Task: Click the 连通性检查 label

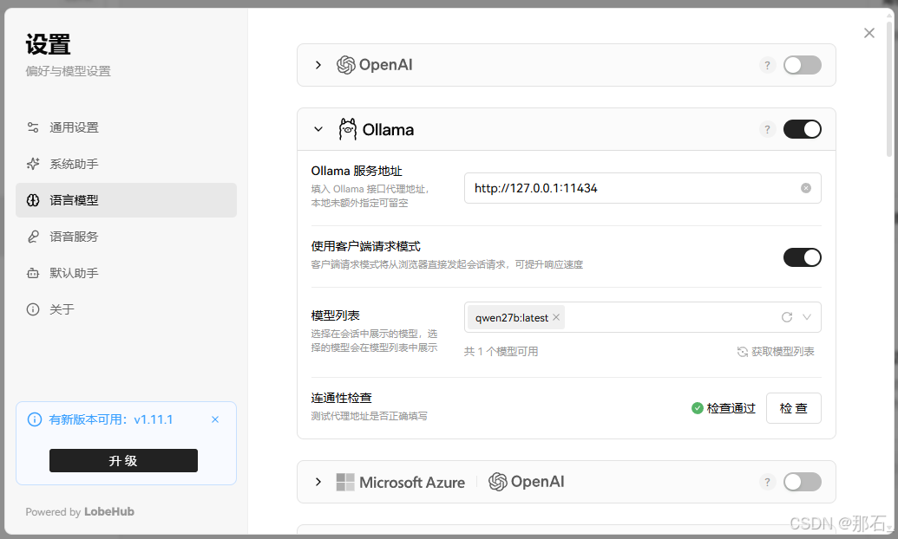Action: tap(341, 398)
